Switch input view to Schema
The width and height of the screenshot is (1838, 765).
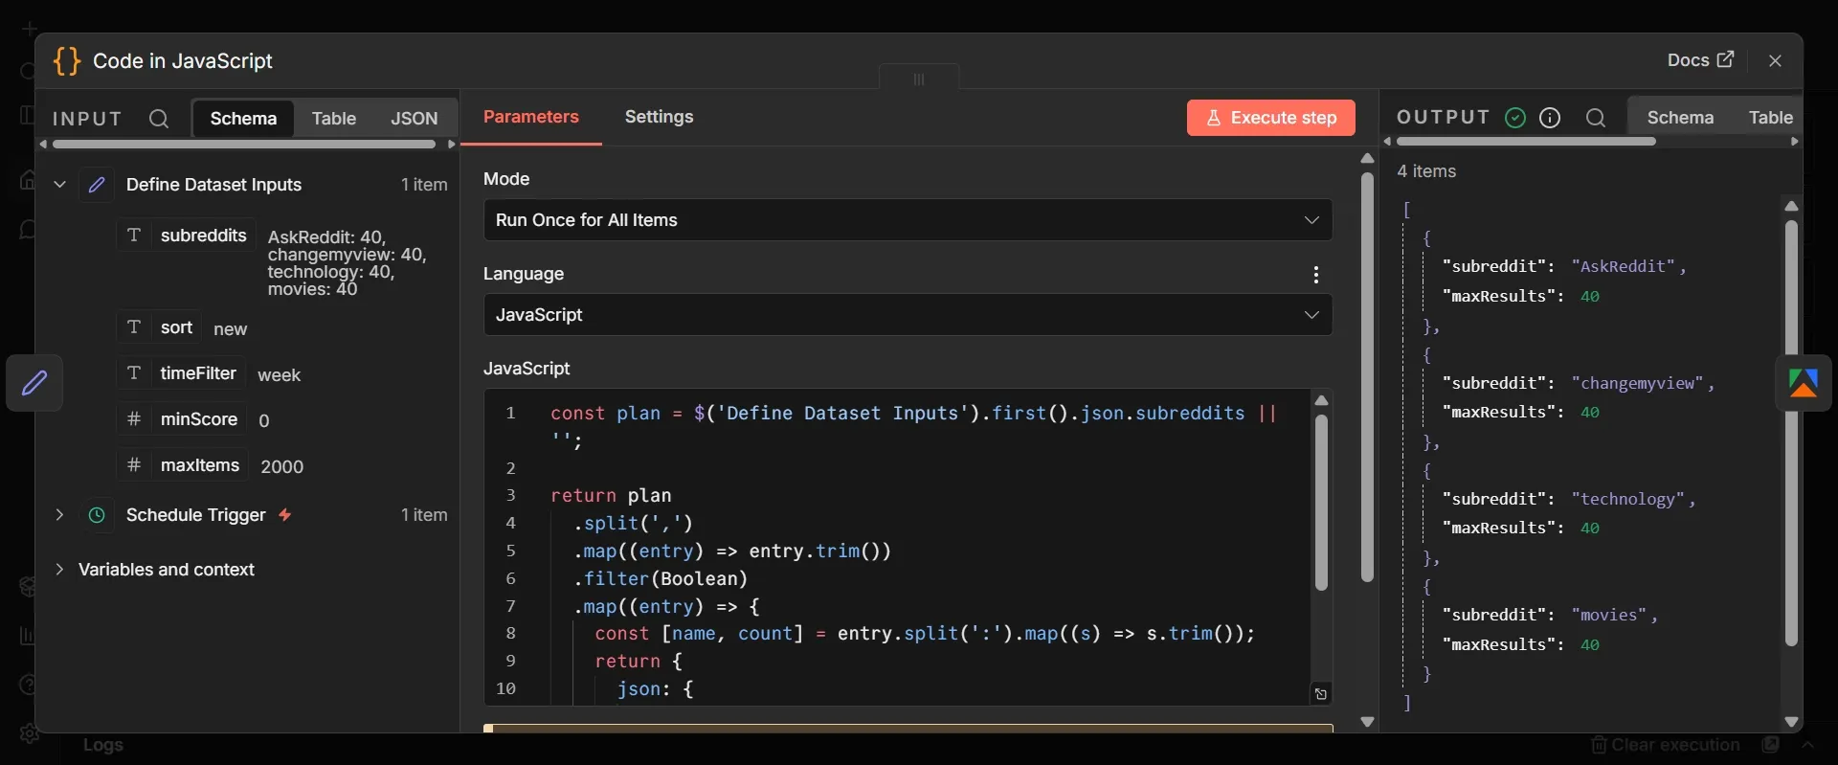(243, 119)
